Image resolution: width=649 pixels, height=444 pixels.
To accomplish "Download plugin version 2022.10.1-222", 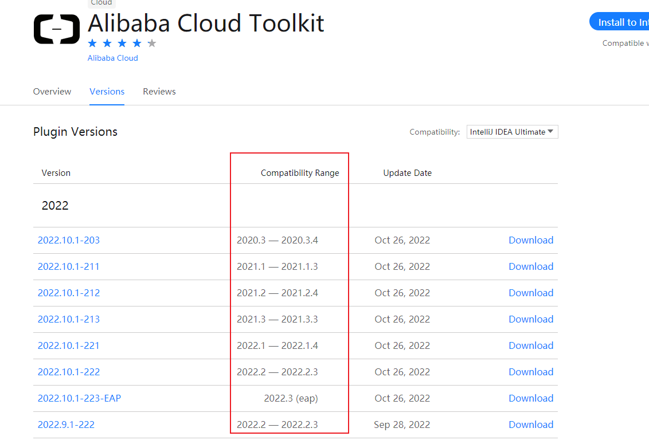I will point(531,372).
